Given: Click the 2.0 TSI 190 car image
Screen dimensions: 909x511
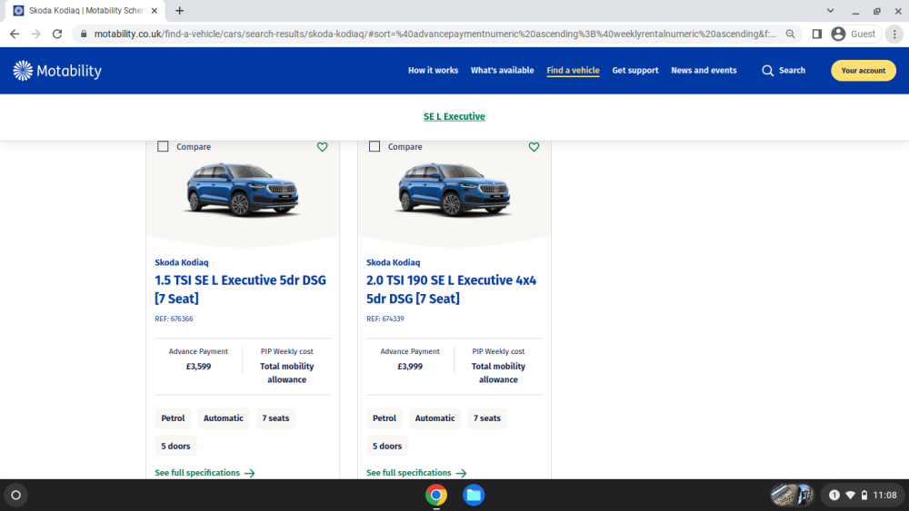Looking at the screenshot, I should coord(454,190).
